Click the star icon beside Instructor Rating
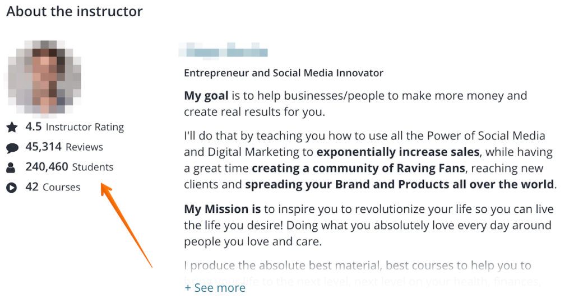Image resolution: width=574 pixels, height=308 pixels. [12, 127]
